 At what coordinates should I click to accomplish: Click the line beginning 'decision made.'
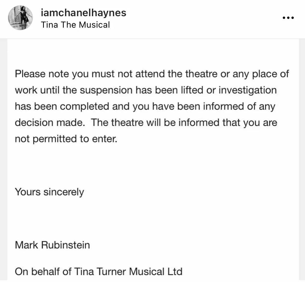tap(146, 123)
